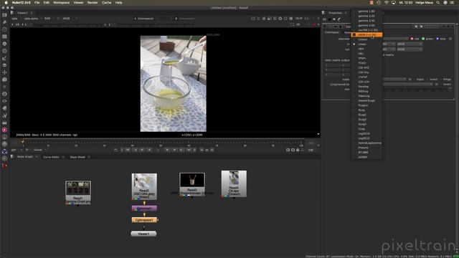Screen dimensions: 459x258
Task: Click the Filter nodes toolbar icon
Action: tap(4, 51)
